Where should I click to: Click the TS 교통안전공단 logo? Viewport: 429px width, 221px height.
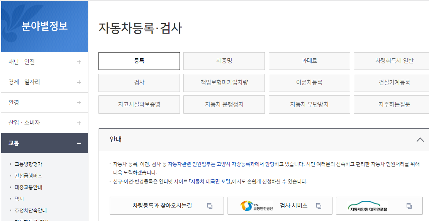pyautogui.click(x=256, y=206)
